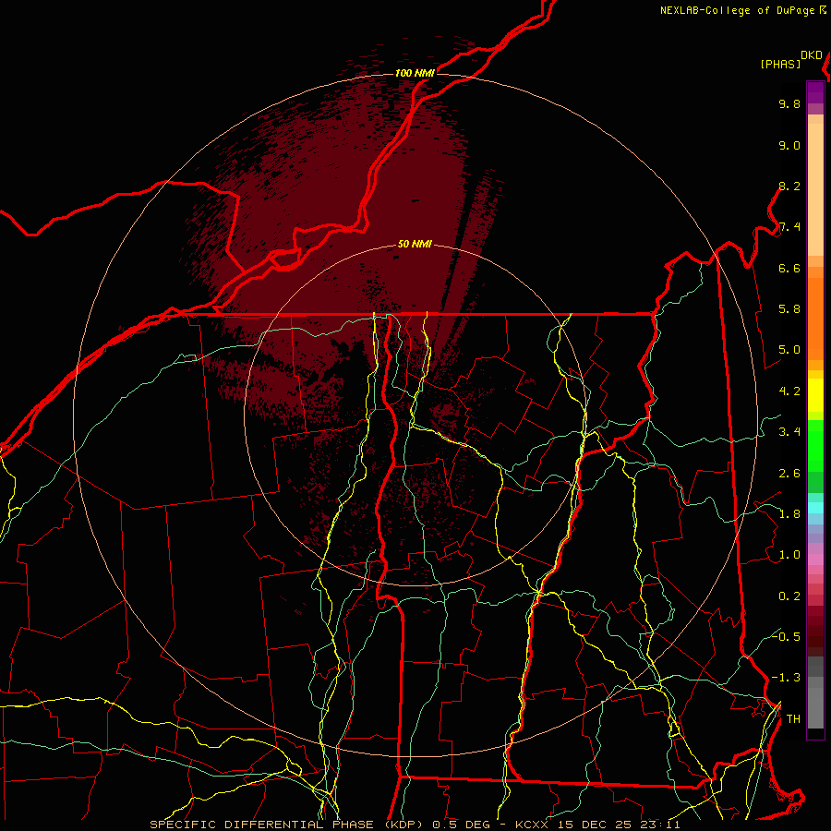Click the 1.0 legend value
This screenshot has width=831, height=831.
click(789, 554)
